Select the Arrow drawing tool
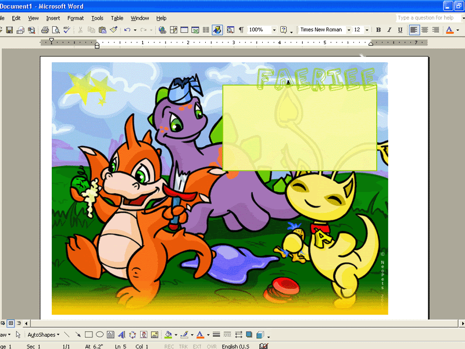Viewport: 465px width, 349px height. (x=78, y=335)
